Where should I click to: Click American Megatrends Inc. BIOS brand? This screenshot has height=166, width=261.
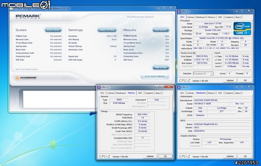(x=221, y=124)
